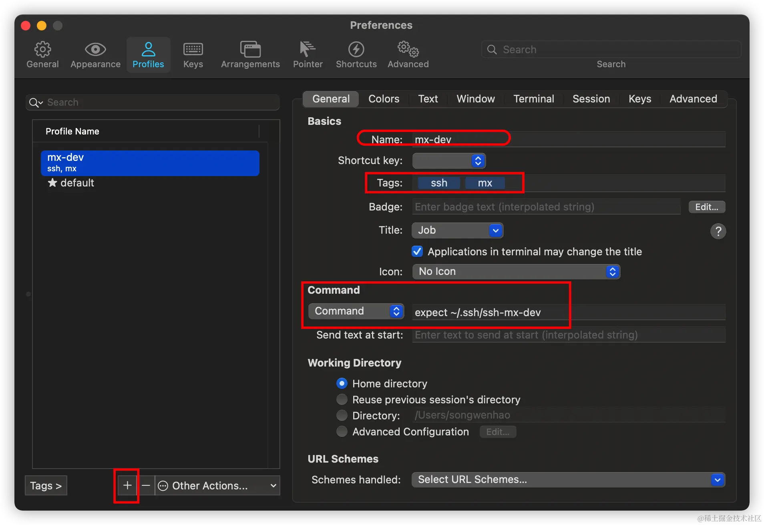Click the Name field containing mx-dev

point(569,139)
